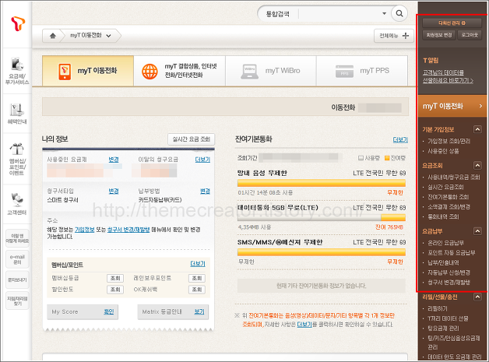Click 조회 for 레인보우포인트

197,278
